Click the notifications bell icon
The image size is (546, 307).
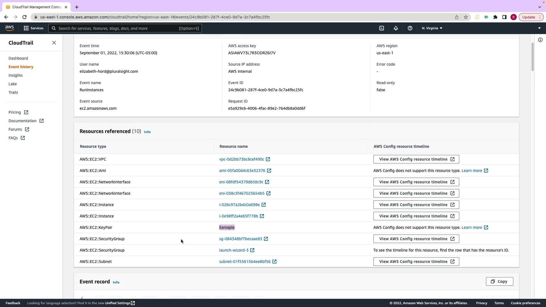[396, 28]
